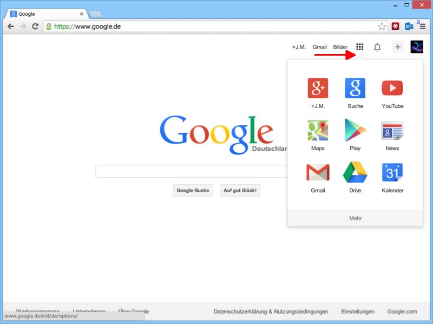The height and width of the screenshot is (324, 433).
Task: Open the Kalender 31 icon
Action: click(392, 172)
